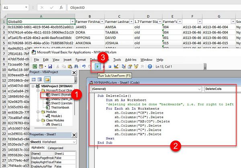The height and width of the screenshot is (168, 241).
Task: Close the Project - VBAProject panel
Action: [74, 73]
